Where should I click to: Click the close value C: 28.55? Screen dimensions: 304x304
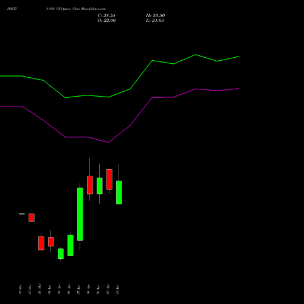click(x=106, y=16)
